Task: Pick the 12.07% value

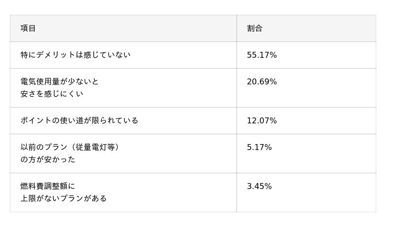Action: tap(262, 121)
